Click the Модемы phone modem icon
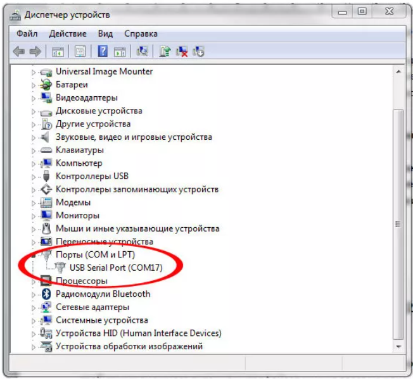413x379 pixels. (x=46, y=202)
